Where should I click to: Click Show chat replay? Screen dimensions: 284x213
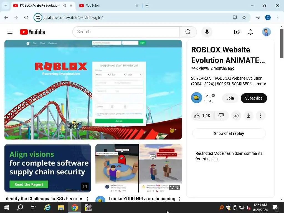(x=229, y=133)
